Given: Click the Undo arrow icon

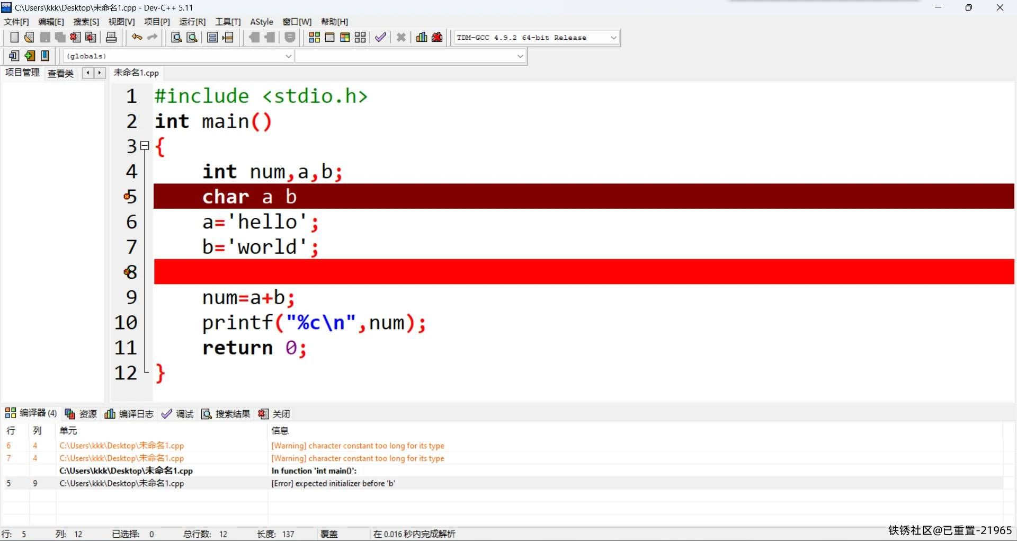Looking at the screenshot, I should [x=137, y=37].
